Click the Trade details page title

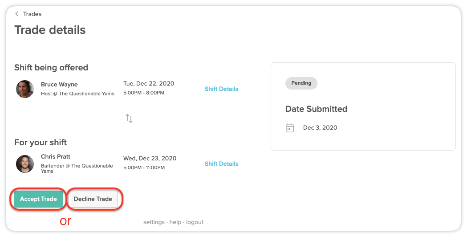[50, 30]
